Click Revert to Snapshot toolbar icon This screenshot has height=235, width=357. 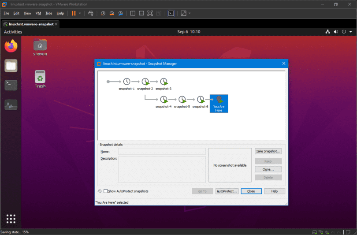pos(112,13)
